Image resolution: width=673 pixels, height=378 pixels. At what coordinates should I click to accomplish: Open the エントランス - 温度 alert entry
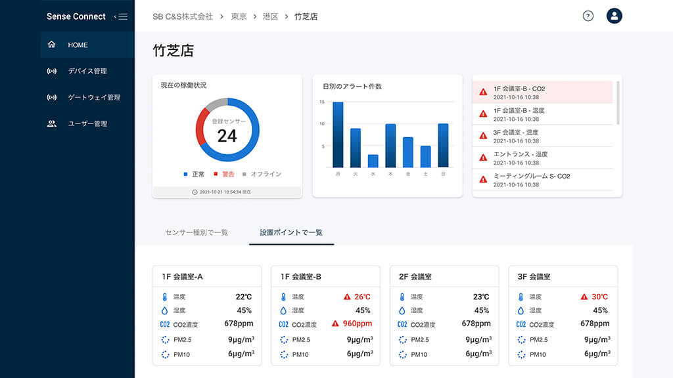pyautogui.click(x=520, y=158)
